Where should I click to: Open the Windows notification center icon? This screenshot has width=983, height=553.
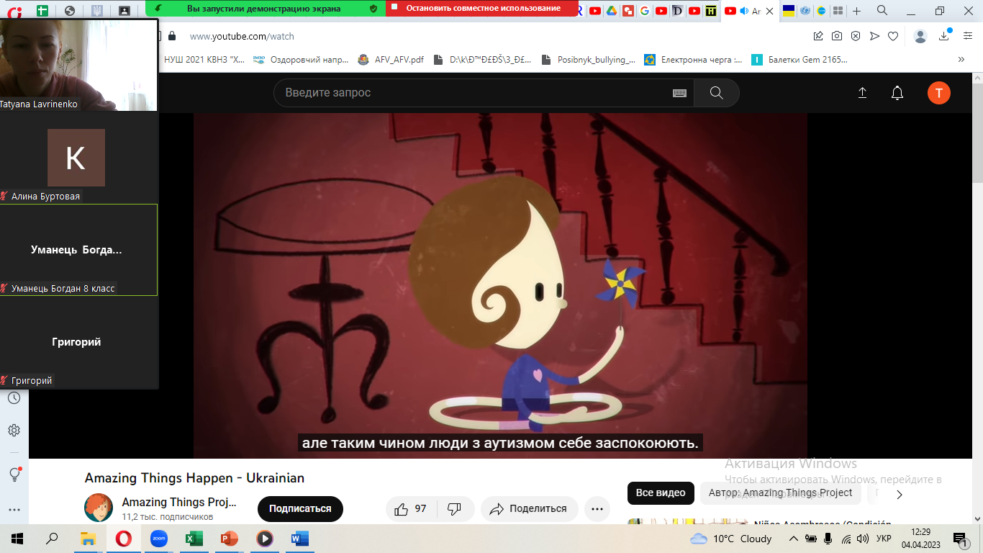point(959,539)
